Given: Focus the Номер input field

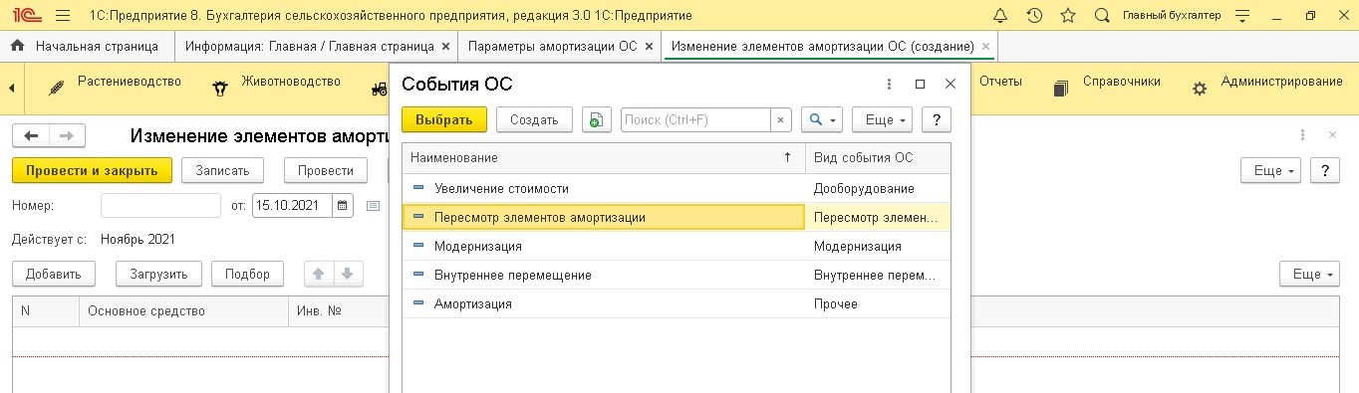Looking at the screenshot, I should pyautogui.click(x=160, y=205).
